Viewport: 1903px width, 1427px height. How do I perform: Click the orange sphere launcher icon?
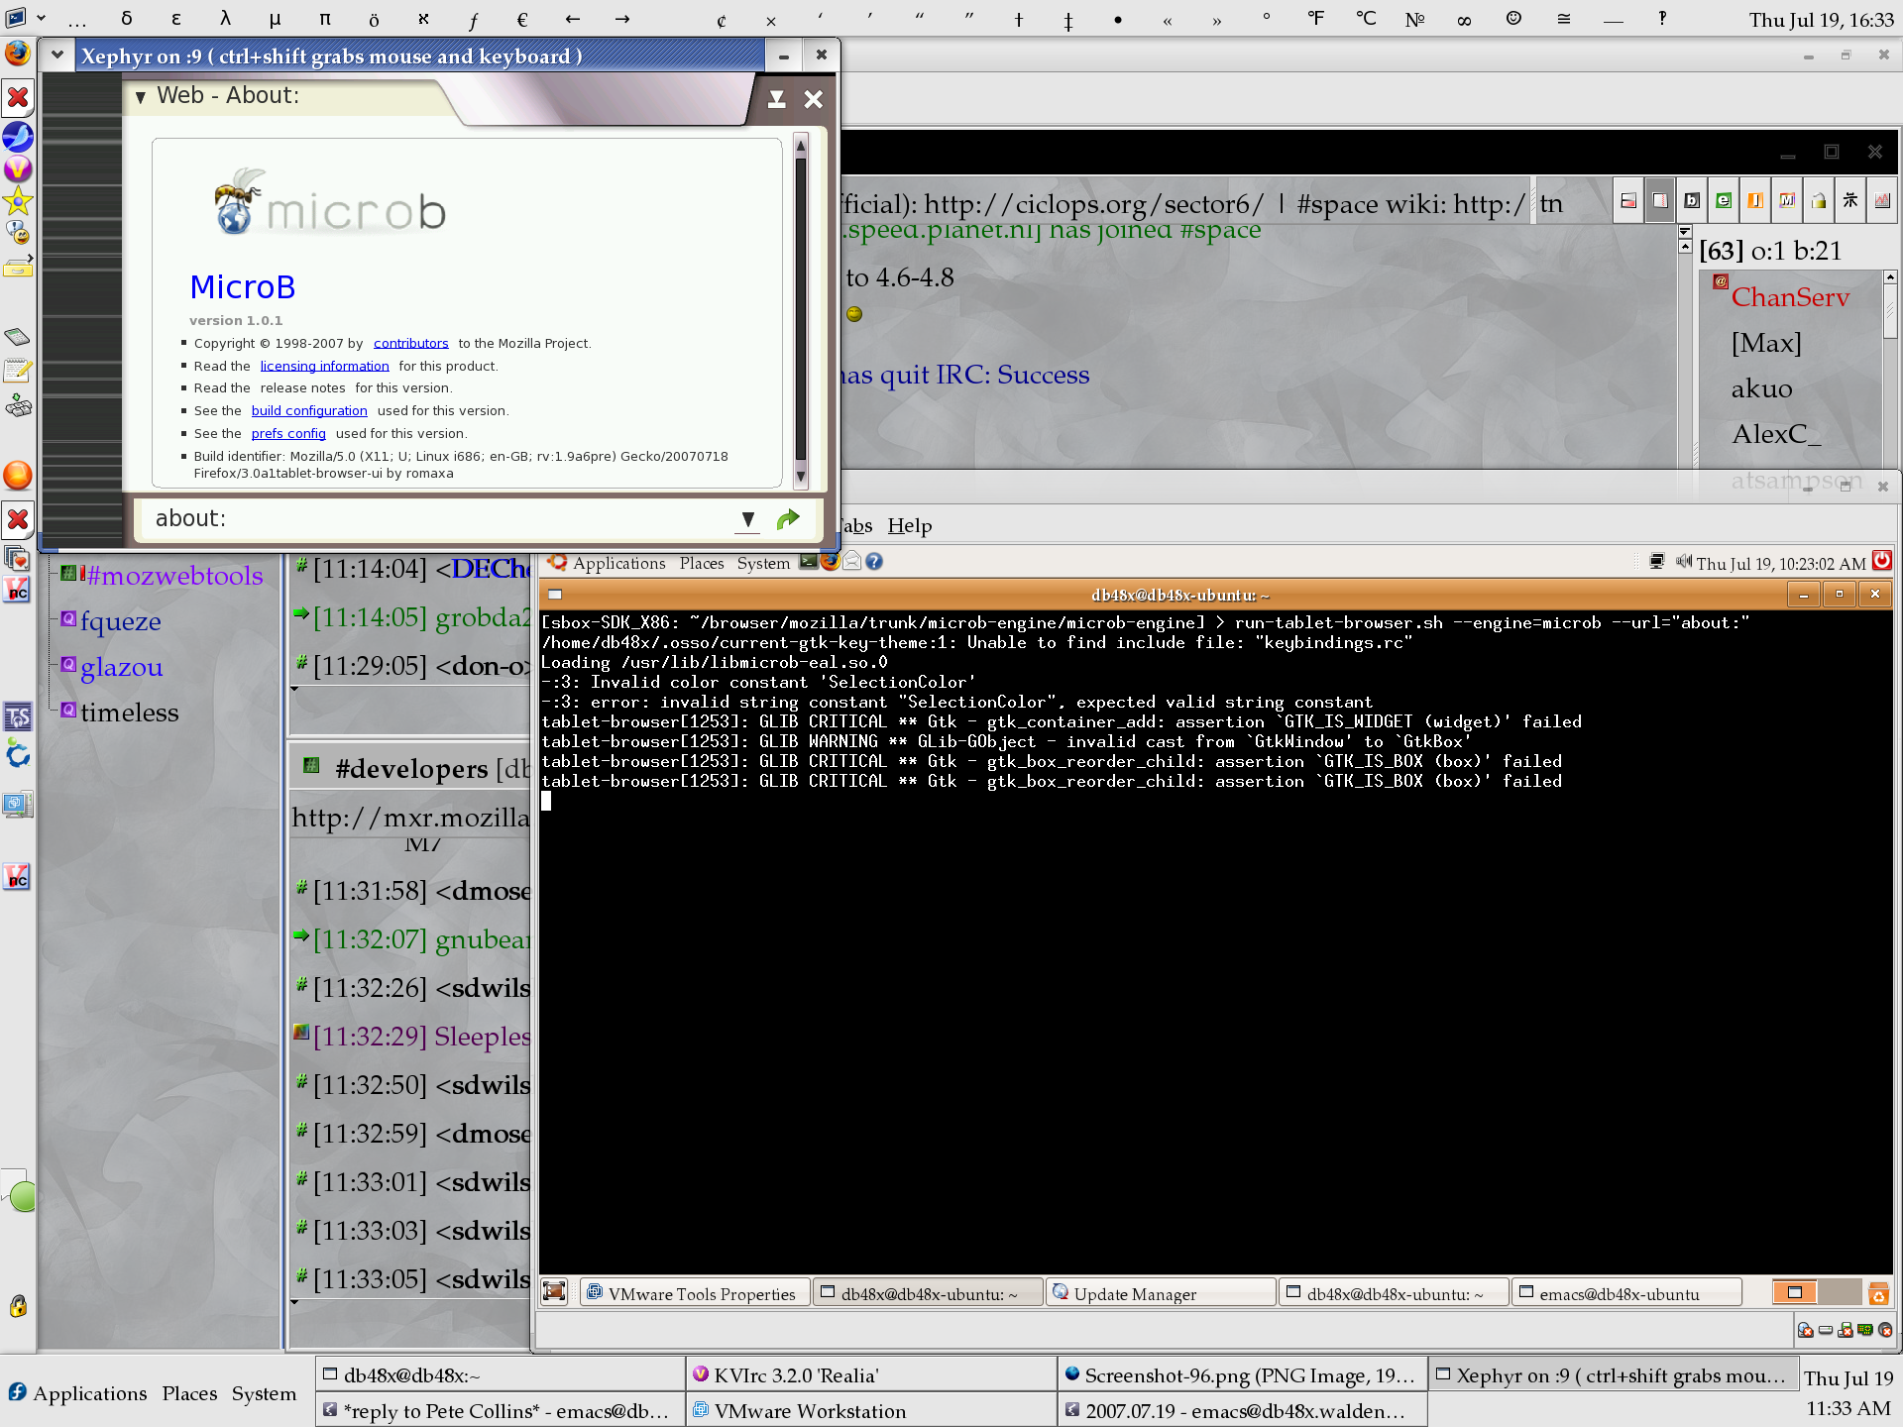pos(18,476)
